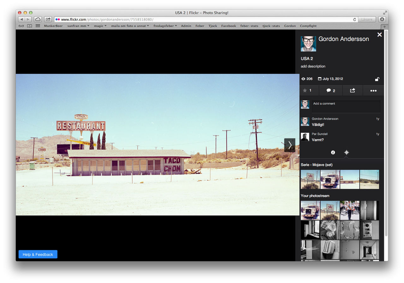Click the 'add description' link

click(313, 66)
